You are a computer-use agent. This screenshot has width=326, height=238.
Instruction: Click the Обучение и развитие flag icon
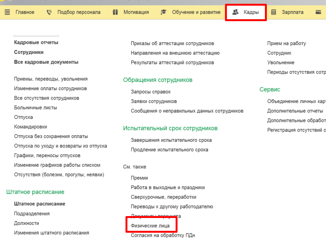[x=163, y=12]
